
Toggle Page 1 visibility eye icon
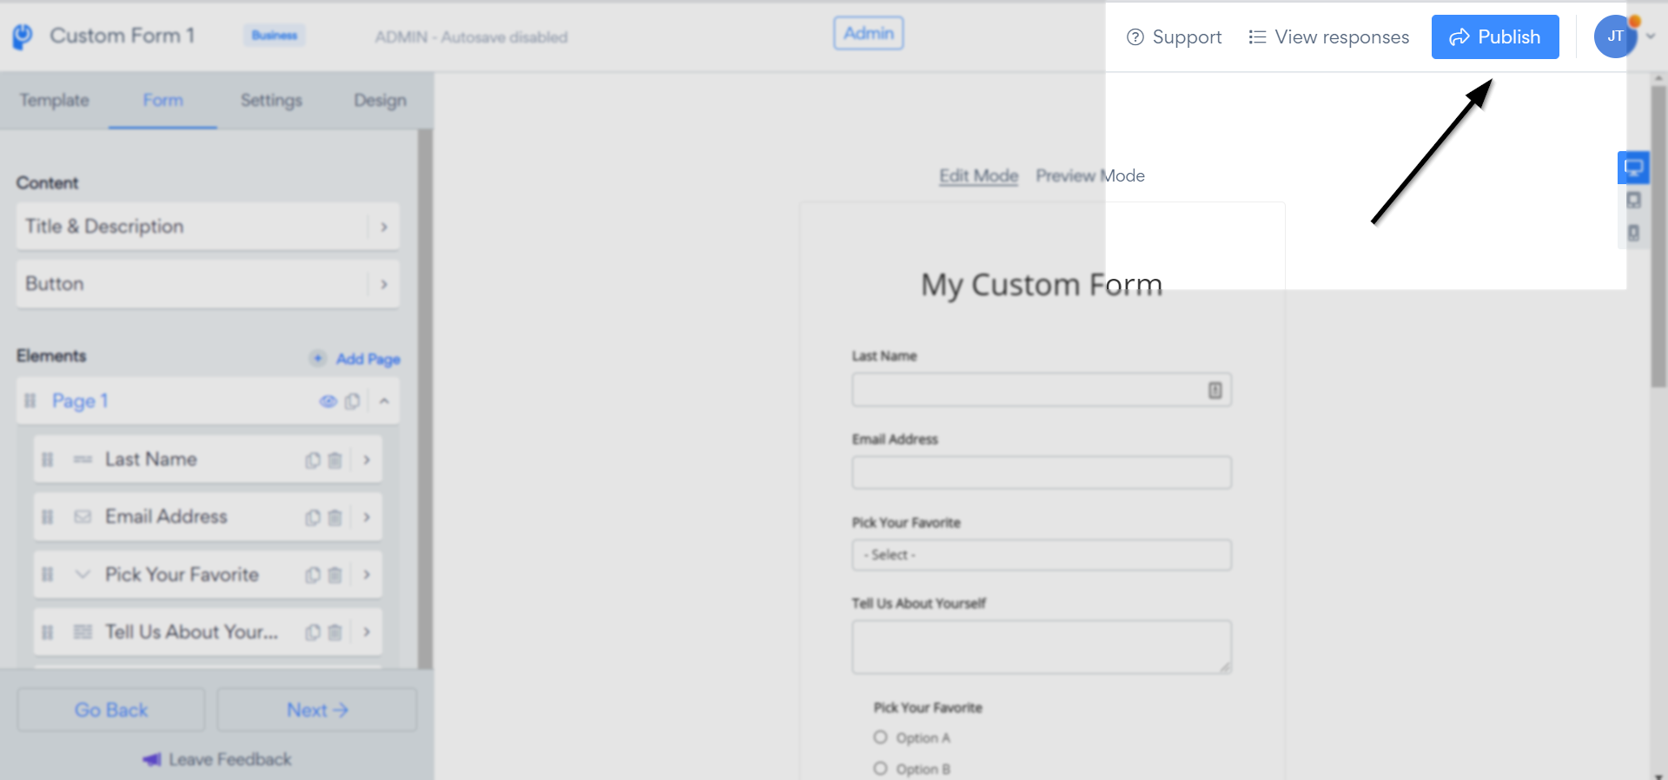click(328, 401)
